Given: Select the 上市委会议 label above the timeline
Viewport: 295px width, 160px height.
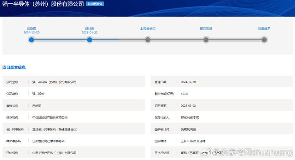Looking at the screenshot, I should coord(147,29).
